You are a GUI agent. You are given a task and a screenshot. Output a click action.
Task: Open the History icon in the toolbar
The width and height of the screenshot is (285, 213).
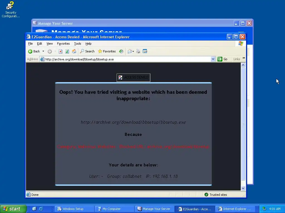click(x=121, y=51)
